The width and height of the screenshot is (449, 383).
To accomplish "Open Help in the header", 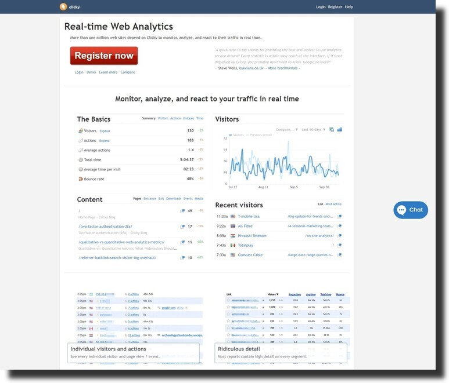I will coord(349,7).
